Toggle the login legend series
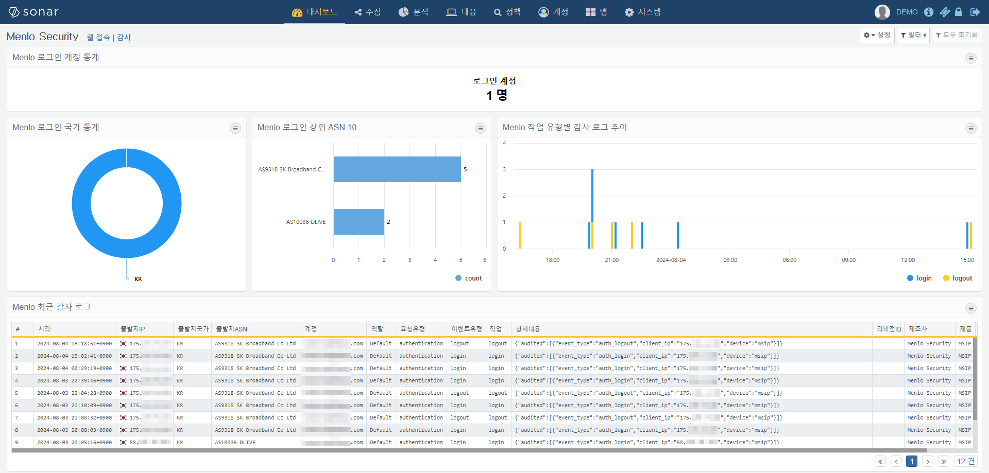The width and height of the screenshot is (989, 473). [x=919, y=278]
